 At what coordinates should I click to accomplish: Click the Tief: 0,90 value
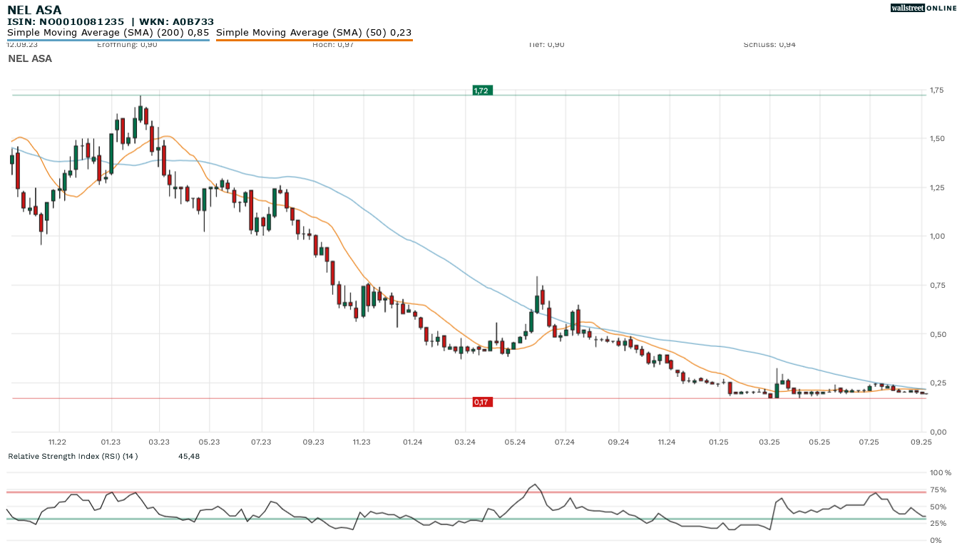pos(546,44)
